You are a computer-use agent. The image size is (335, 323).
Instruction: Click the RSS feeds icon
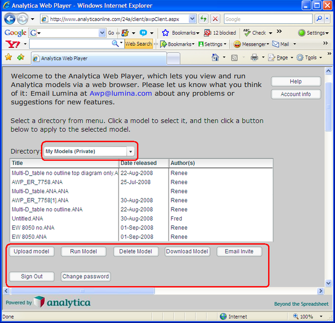click(234, 58)
